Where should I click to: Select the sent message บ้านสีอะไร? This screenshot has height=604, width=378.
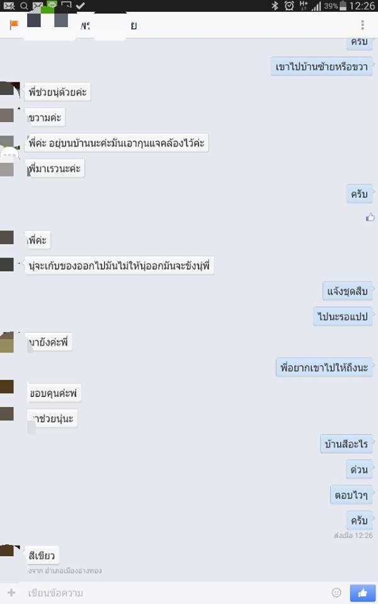[346, 444]
